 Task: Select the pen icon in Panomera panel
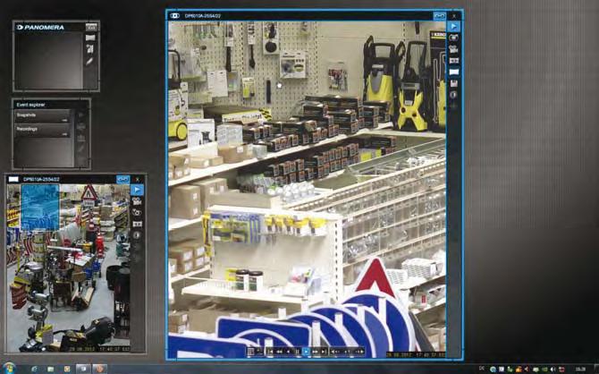click(x=89, y=61)
